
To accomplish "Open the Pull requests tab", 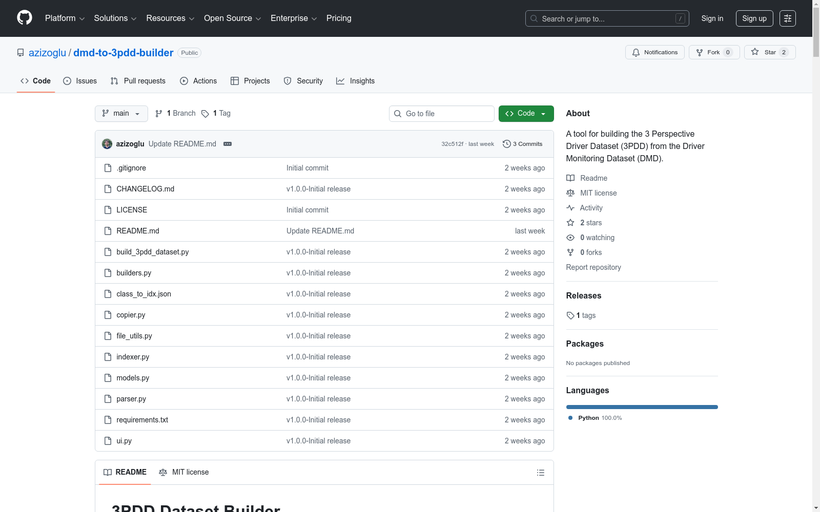I will pyautogui.click(x=138, y=81).
